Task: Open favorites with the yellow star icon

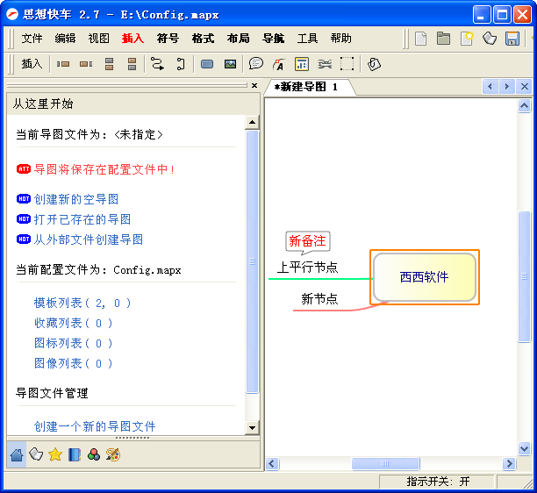Action: coord(55,454)
